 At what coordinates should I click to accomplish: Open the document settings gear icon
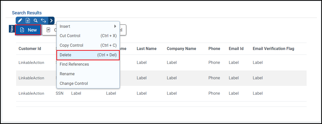coord(28,21)
